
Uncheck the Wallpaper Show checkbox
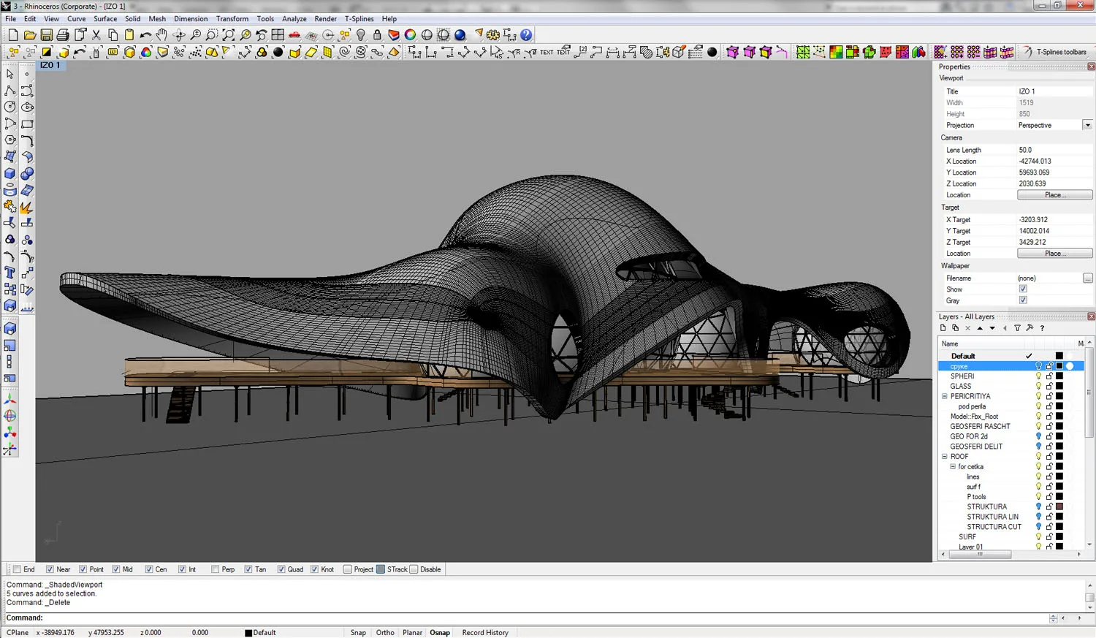pos(1023,289)
